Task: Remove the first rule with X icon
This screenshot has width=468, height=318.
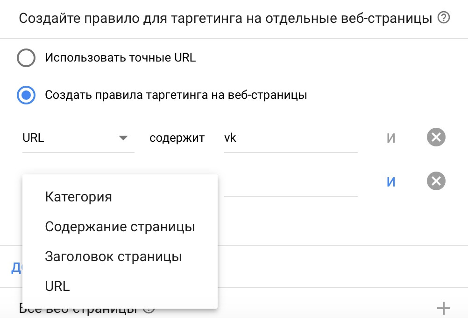Action: [x=436, y=137]
